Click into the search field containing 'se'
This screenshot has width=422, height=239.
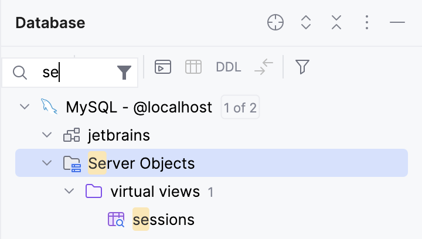[76, 73]
